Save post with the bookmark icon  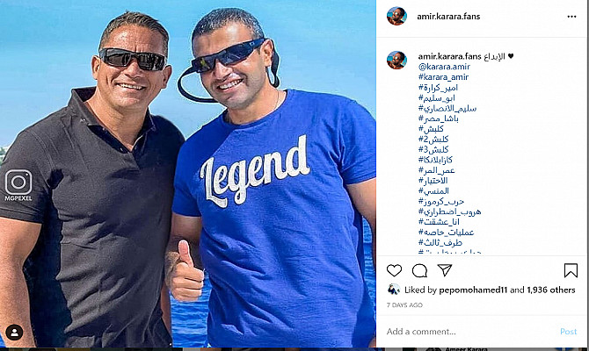[571, 270]
